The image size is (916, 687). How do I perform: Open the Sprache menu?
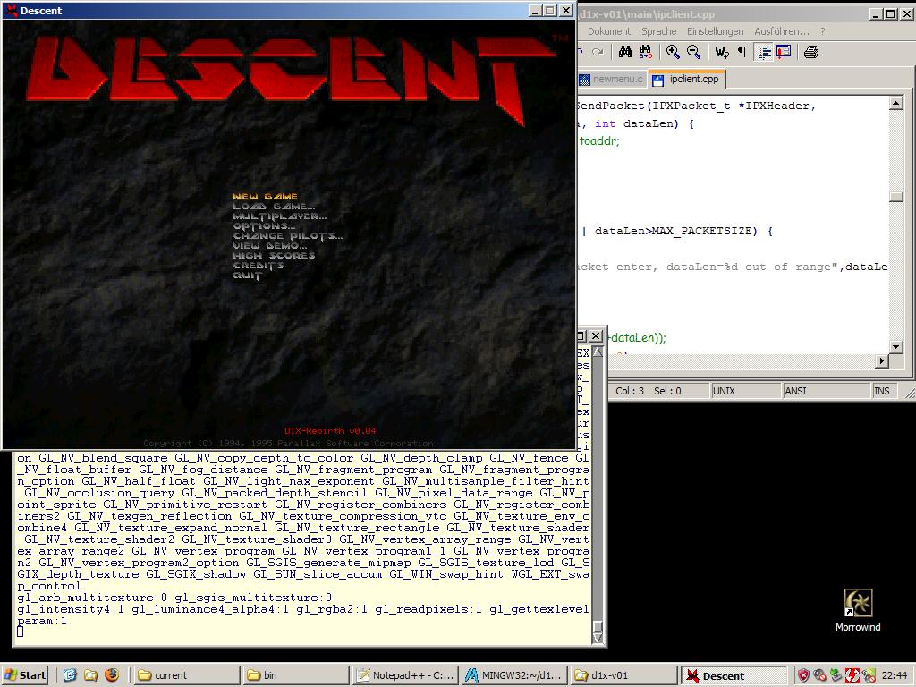[x=658, y=31]
